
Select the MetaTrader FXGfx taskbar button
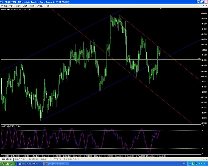pos(30,164)
